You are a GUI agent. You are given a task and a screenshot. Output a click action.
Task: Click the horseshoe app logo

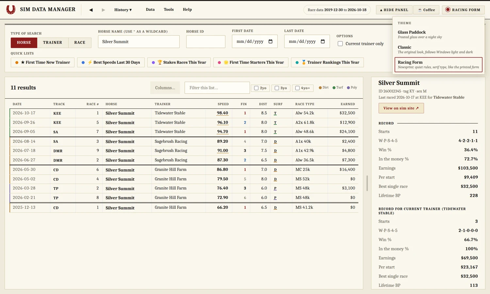coord(11,9)
